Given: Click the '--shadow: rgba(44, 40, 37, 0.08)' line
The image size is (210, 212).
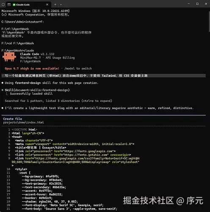Looking at the screenshot, I should point(50,201).
